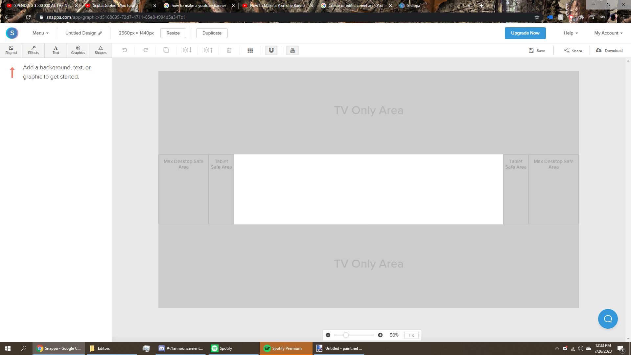631x355 pixels.
Task: Expand the My Account dropdown
Action: click(x=608, y=33)
